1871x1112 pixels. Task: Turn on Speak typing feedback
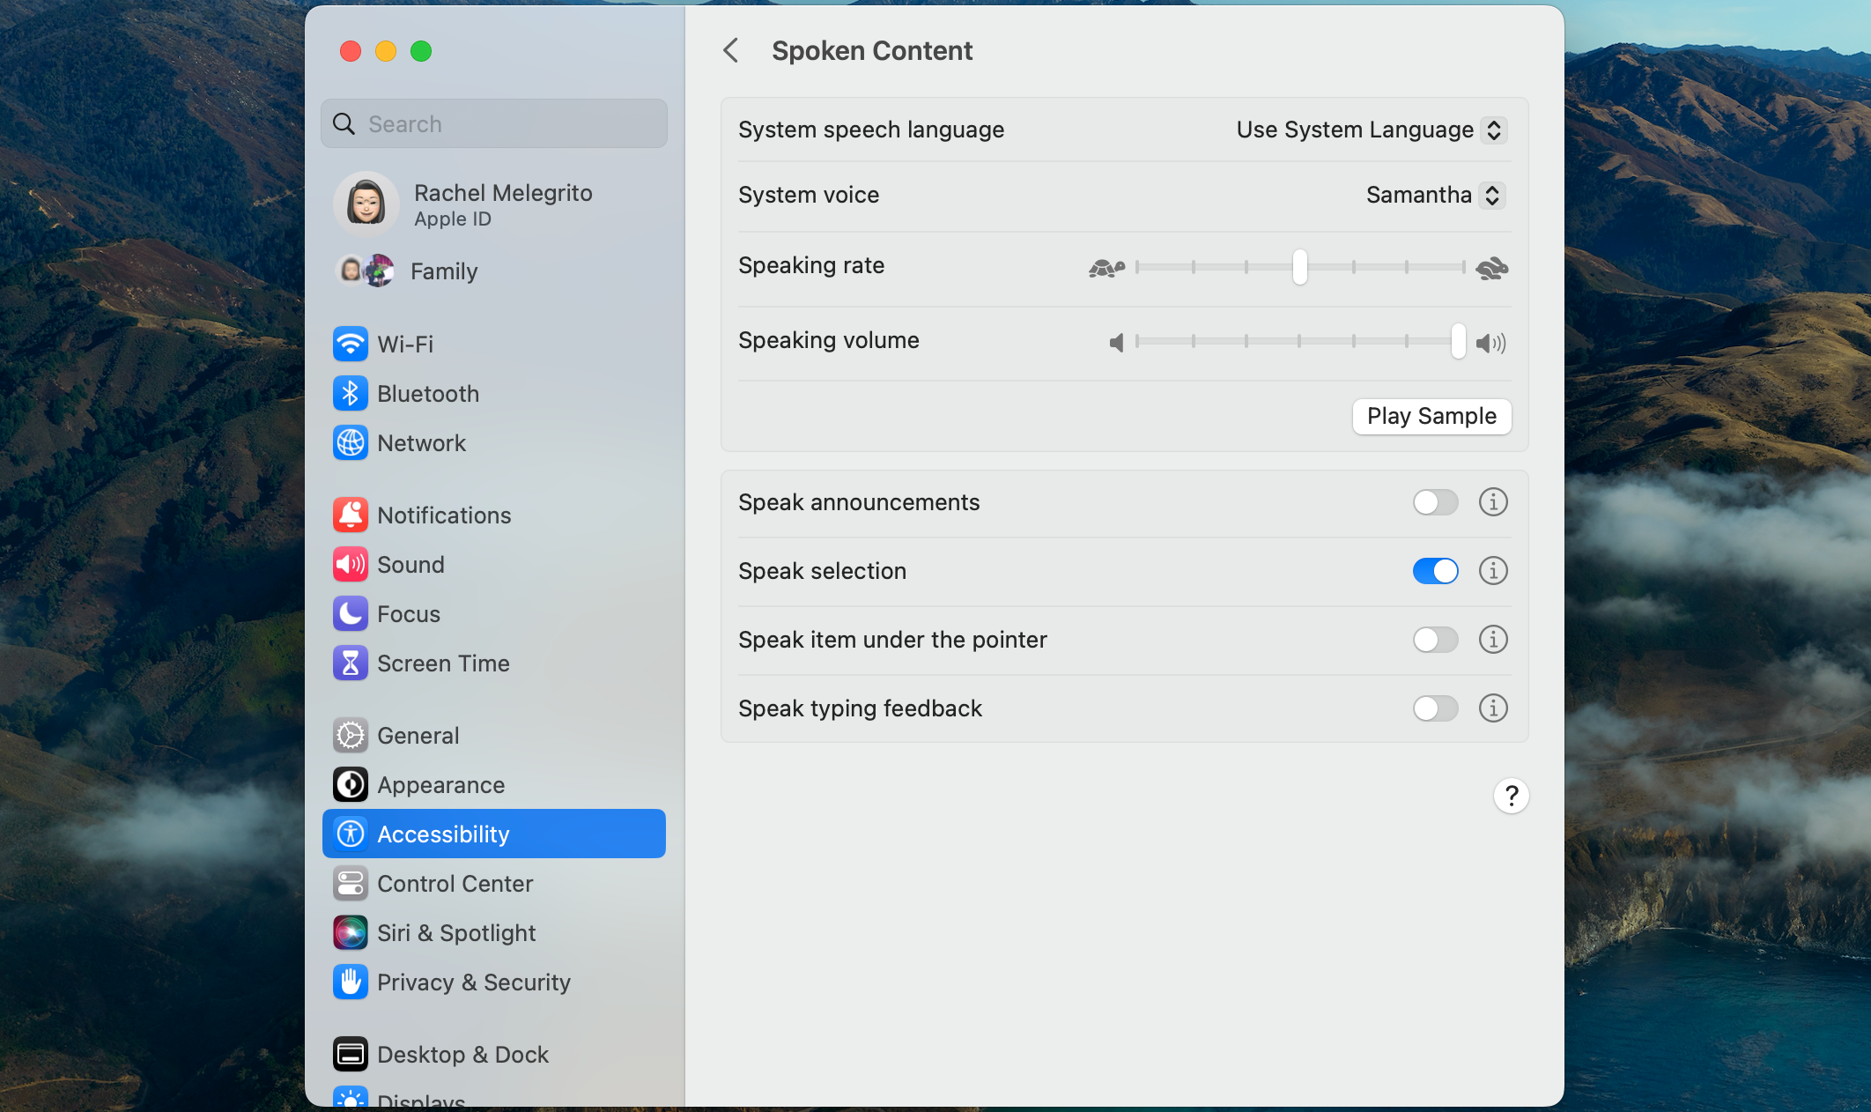(1435, 708)
